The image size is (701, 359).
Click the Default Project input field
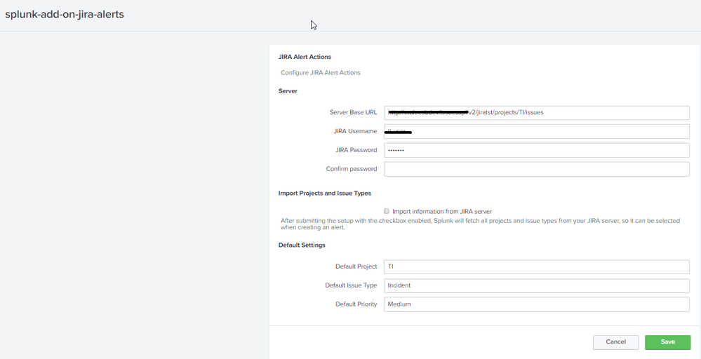pos(536,266)
